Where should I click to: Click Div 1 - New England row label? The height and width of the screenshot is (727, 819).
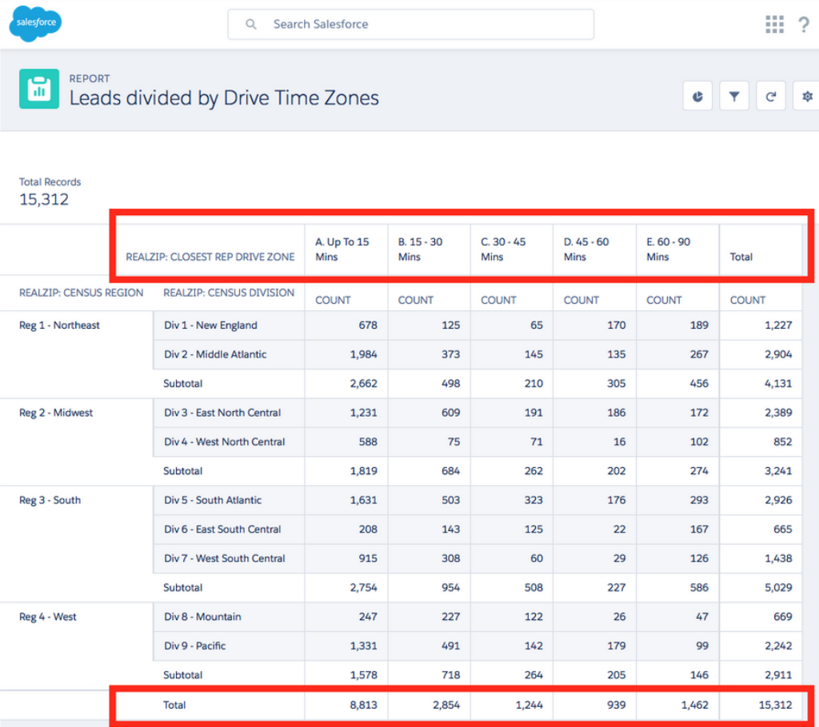coord(210,325)
